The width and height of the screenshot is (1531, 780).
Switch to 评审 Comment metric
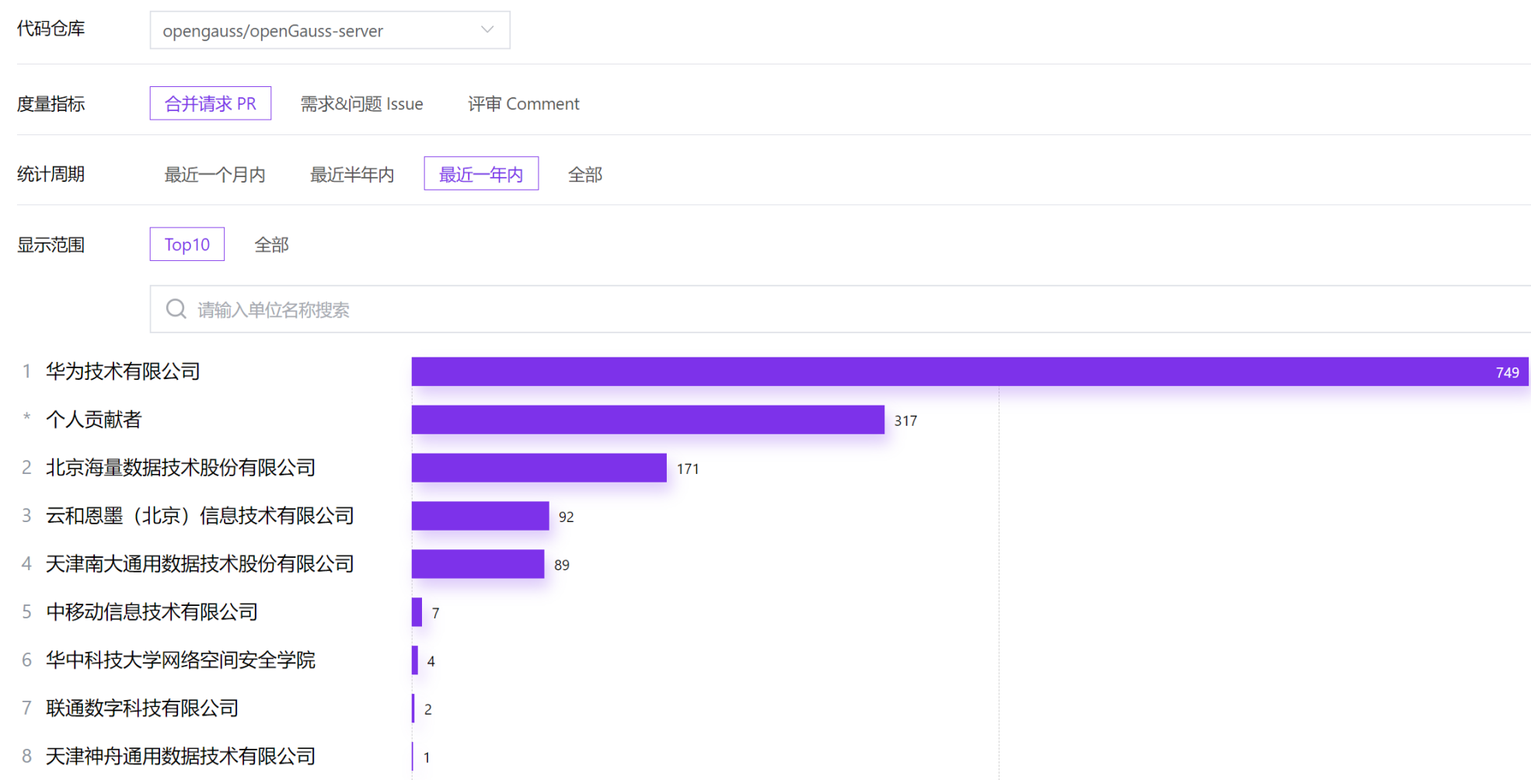[524, 103]
